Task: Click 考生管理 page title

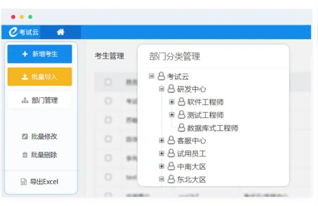Action: pos(109,56)
